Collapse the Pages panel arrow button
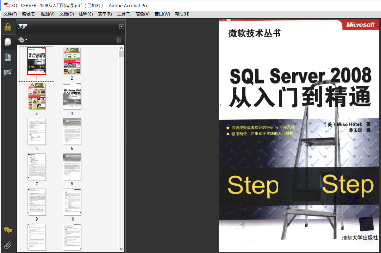 point(121,26)
